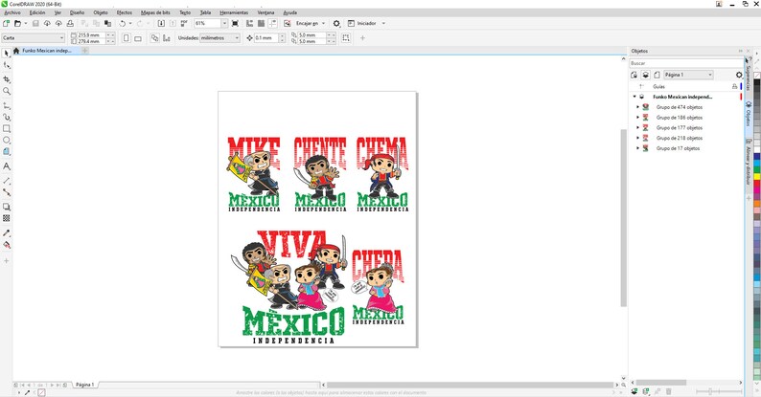Click the Undo arrow icon
This screenshot has width=761, height=397.
pos(123,23)
